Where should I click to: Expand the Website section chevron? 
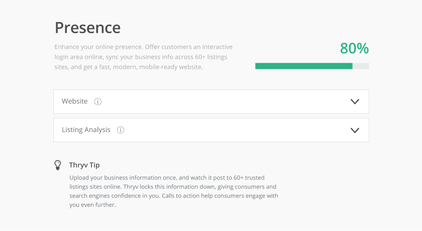click(355, 101)
